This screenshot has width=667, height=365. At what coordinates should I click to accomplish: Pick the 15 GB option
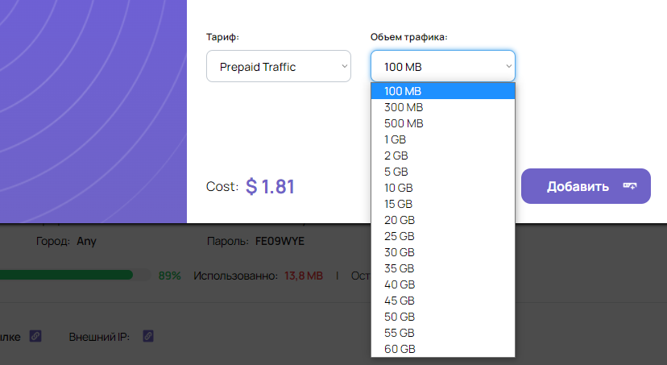443,204
